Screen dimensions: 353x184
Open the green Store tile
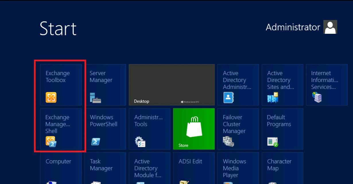click(194, 129)
